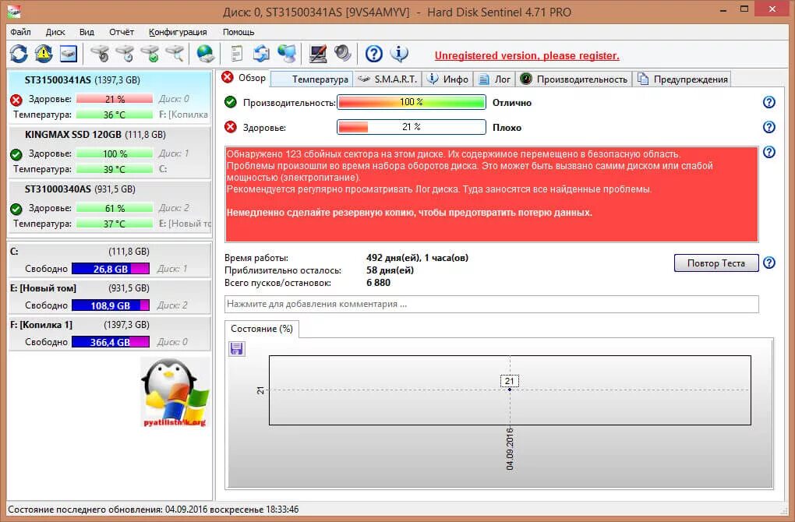Viewport: 795px width, 522px height.
Task: Select the E: [Новый том] partition
Action: pyautogui.click(x=110, y=297)
